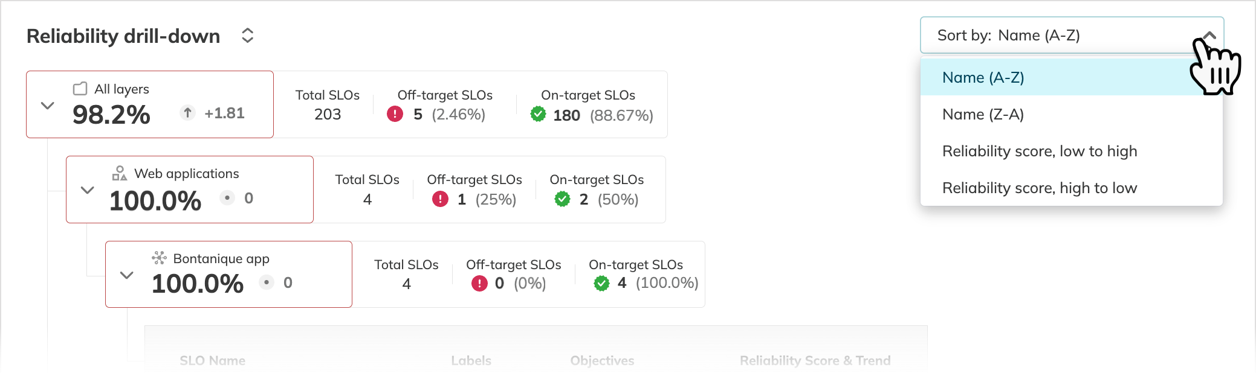The width and height of the screenshot is (1256, 373).
Task: Choose Reliability score, high to low option
Action: [x=1039, y=188]
